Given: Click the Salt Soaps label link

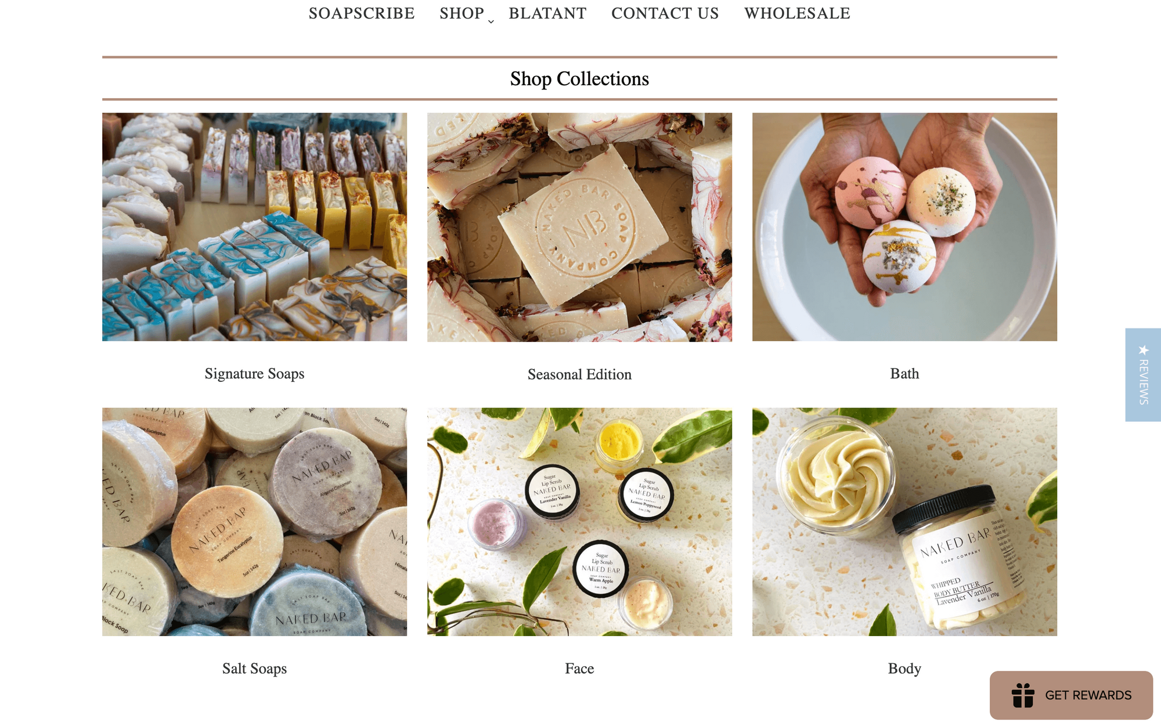Looking at the screenshot, I should [254, 669].
